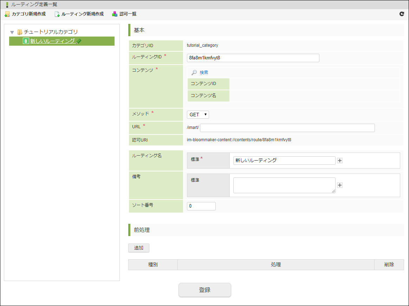The width and height of the screenshot is (409, 306).
Task: Click the refresh icon at top right
Action: (402, 14)
